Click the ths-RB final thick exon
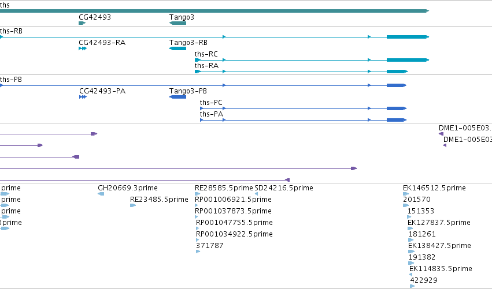The height and width of the screenshot is (289, 492). 408,37
